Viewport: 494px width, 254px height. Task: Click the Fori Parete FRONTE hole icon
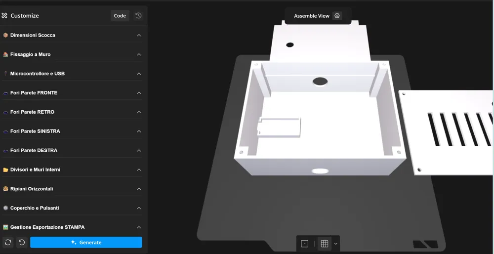coord(5,93)
